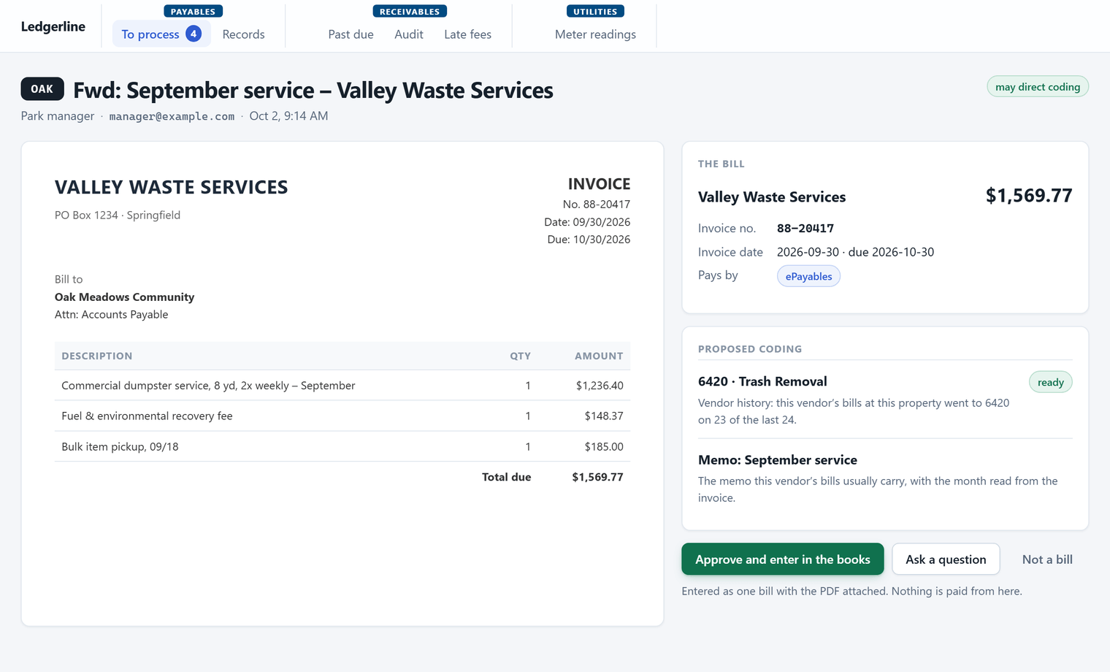The height and width of the screenshot is (672, 1110).
Task: Click the Ask a question button
Action: 946,560
